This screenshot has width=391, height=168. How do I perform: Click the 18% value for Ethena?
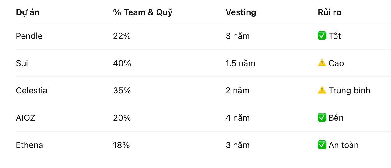[x=121, y=145]
